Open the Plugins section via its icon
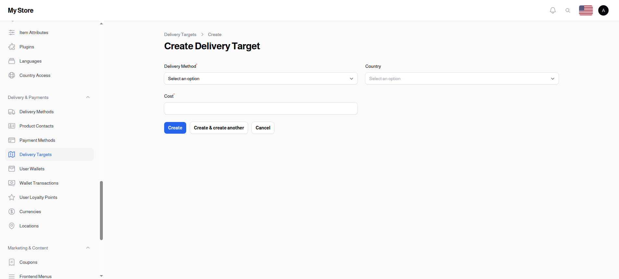Screen dimensions: 619x279 [12, 47]
